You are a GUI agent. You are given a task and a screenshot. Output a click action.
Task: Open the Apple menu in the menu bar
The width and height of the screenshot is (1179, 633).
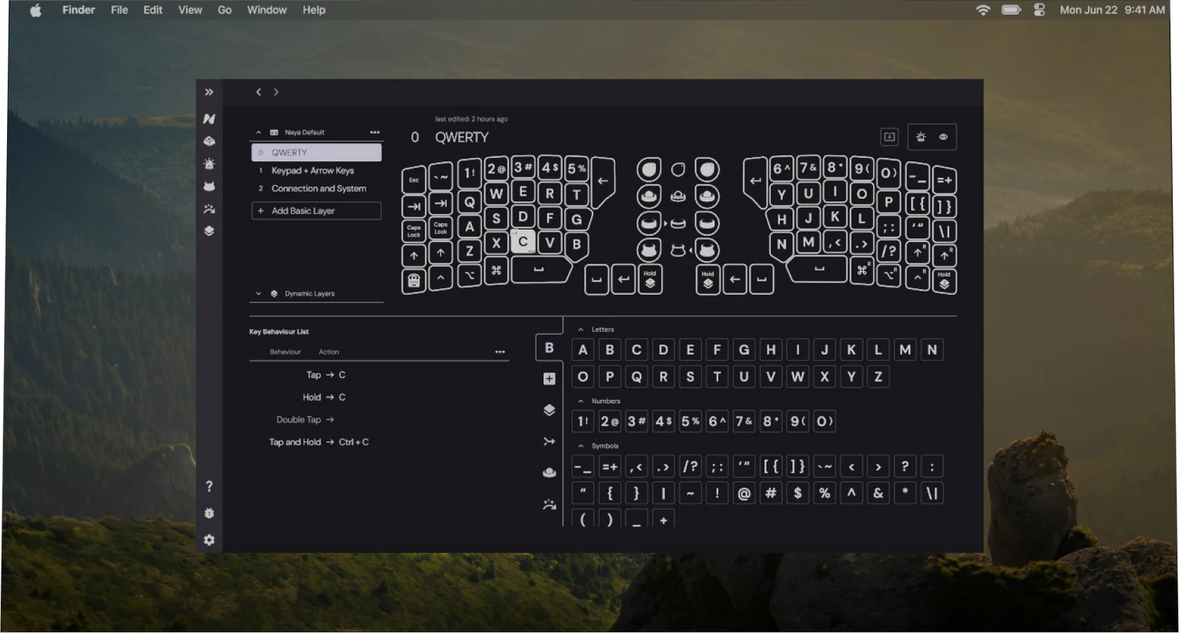click(35, 10)
